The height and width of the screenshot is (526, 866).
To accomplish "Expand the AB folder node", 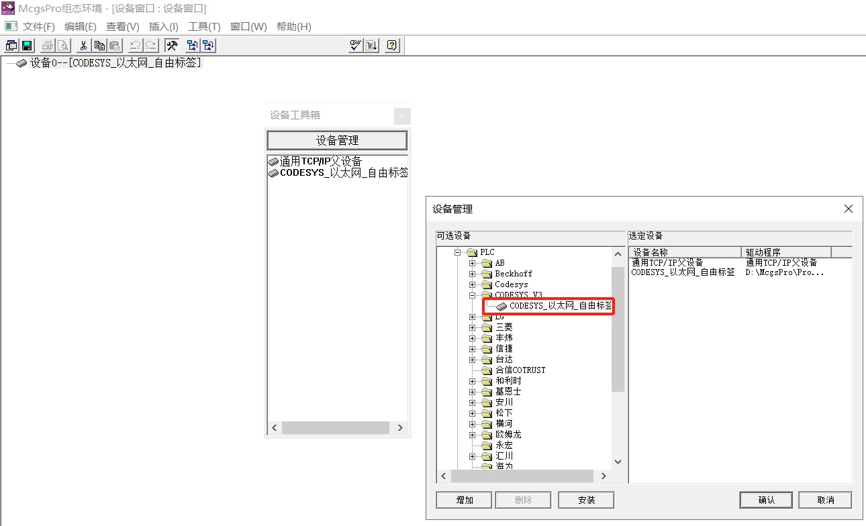I will [472, 264].
